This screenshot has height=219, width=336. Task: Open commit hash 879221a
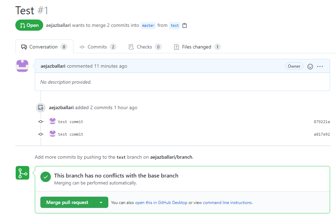[x=322, y=122]
